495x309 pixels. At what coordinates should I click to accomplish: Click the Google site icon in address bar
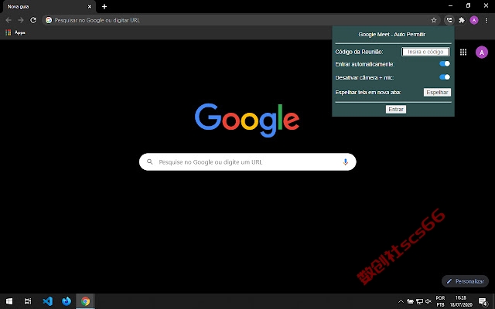click(x=49, y=20)
